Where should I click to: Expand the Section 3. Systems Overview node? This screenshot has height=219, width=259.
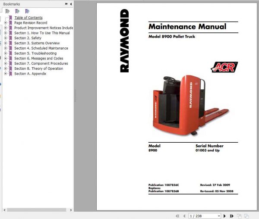pyautogui.click(x=6, y=43)
